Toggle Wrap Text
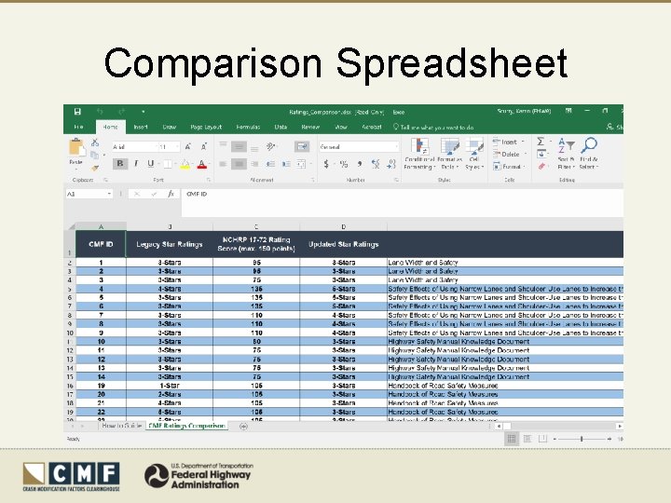The height and width of the screenshot is (503, 671). (302, 147)
